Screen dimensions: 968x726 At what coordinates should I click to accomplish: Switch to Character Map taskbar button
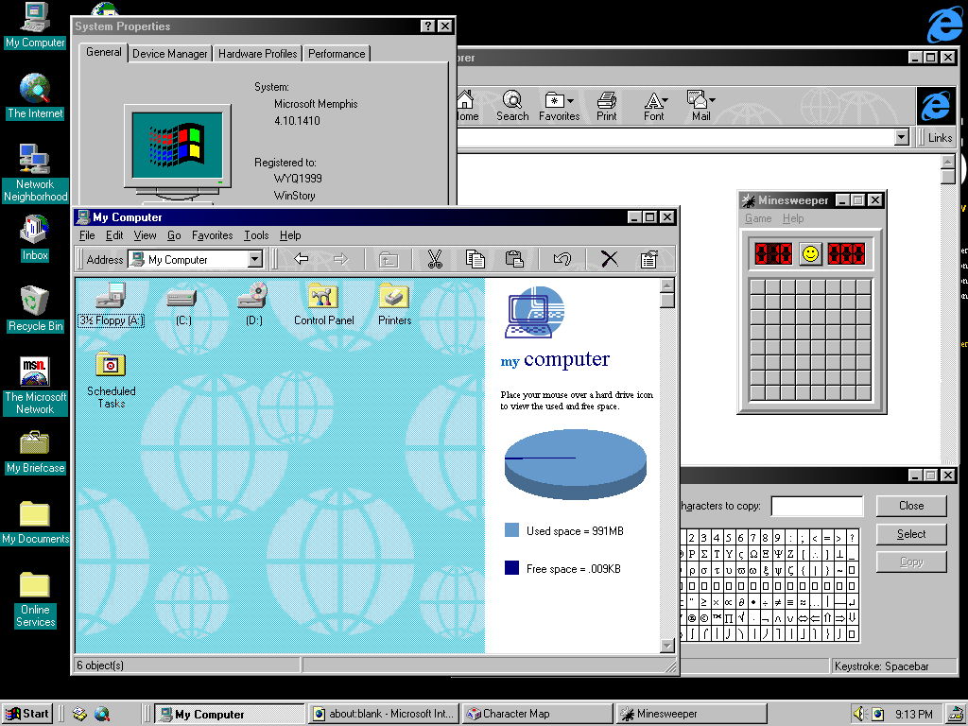coord(537,714)
